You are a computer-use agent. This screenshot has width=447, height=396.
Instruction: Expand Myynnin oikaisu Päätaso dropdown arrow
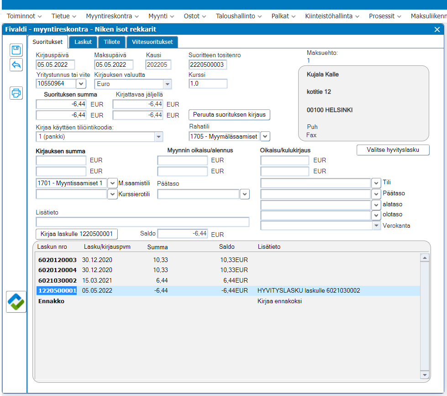(245, 194)
